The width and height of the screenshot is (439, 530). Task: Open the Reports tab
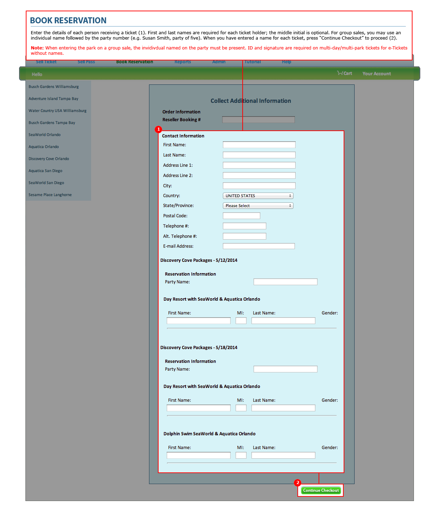click(183, 62)
